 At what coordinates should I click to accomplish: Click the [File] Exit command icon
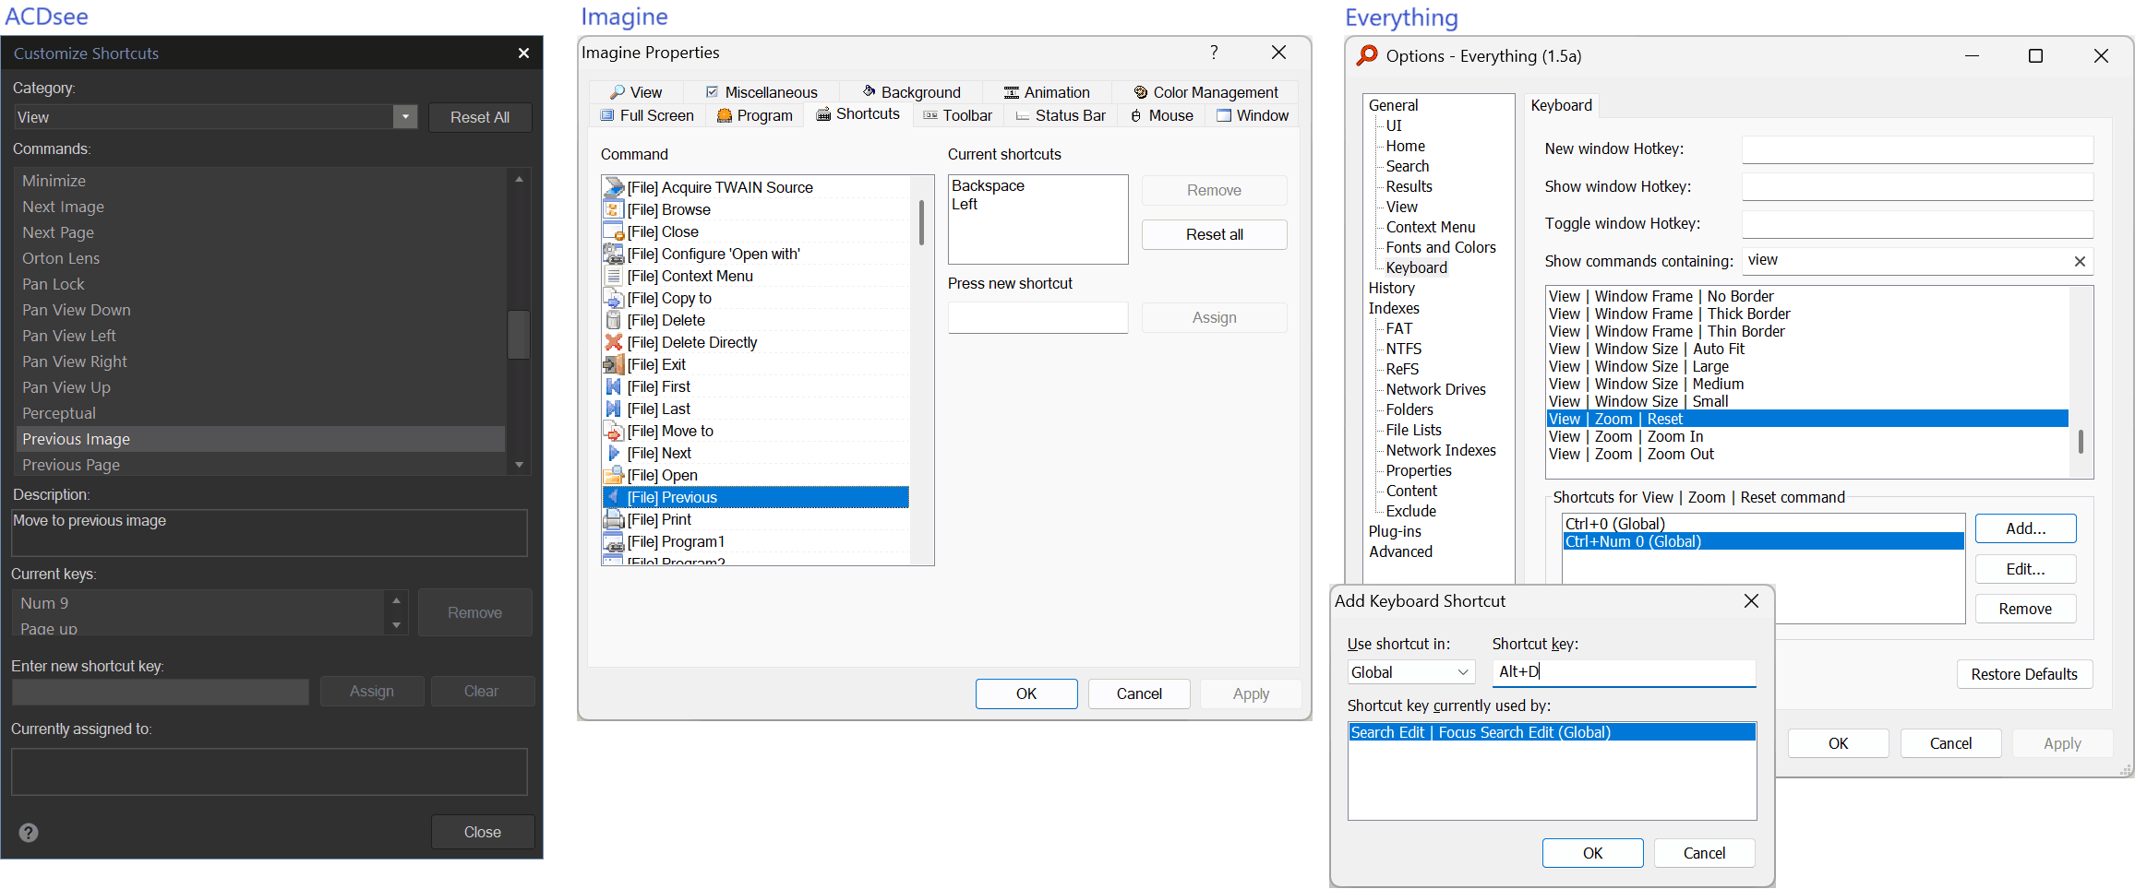click(x=614, y=364)
